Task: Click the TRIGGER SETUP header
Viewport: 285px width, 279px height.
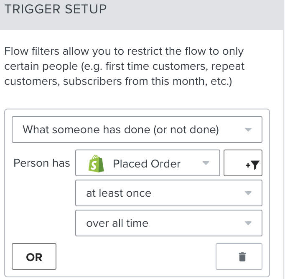Action: pos(56,9)
